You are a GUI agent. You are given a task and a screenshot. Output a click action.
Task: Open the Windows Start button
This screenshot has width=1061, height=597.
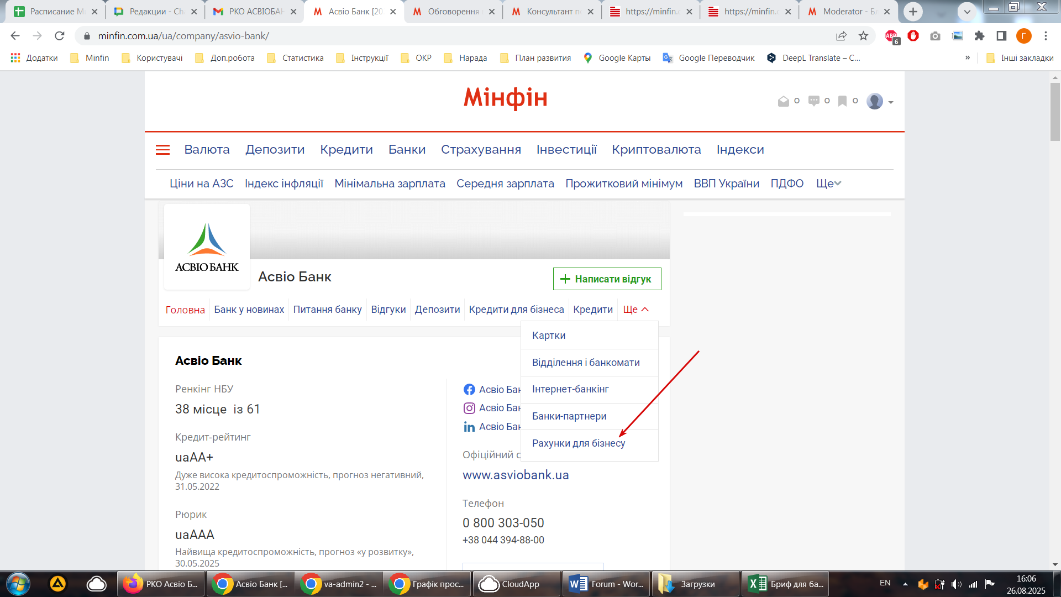click(x=18, y=584)
